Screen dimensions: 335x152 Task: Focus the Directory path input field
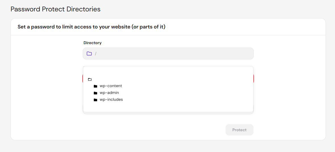[168, 54]
